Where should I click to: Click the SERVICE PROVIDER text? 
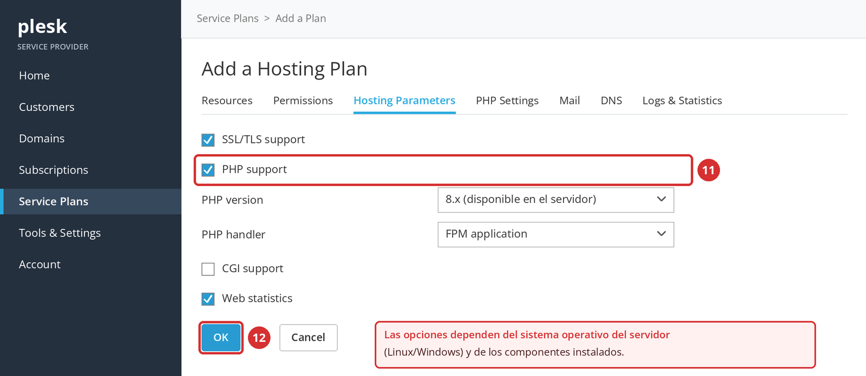point(53,47)
